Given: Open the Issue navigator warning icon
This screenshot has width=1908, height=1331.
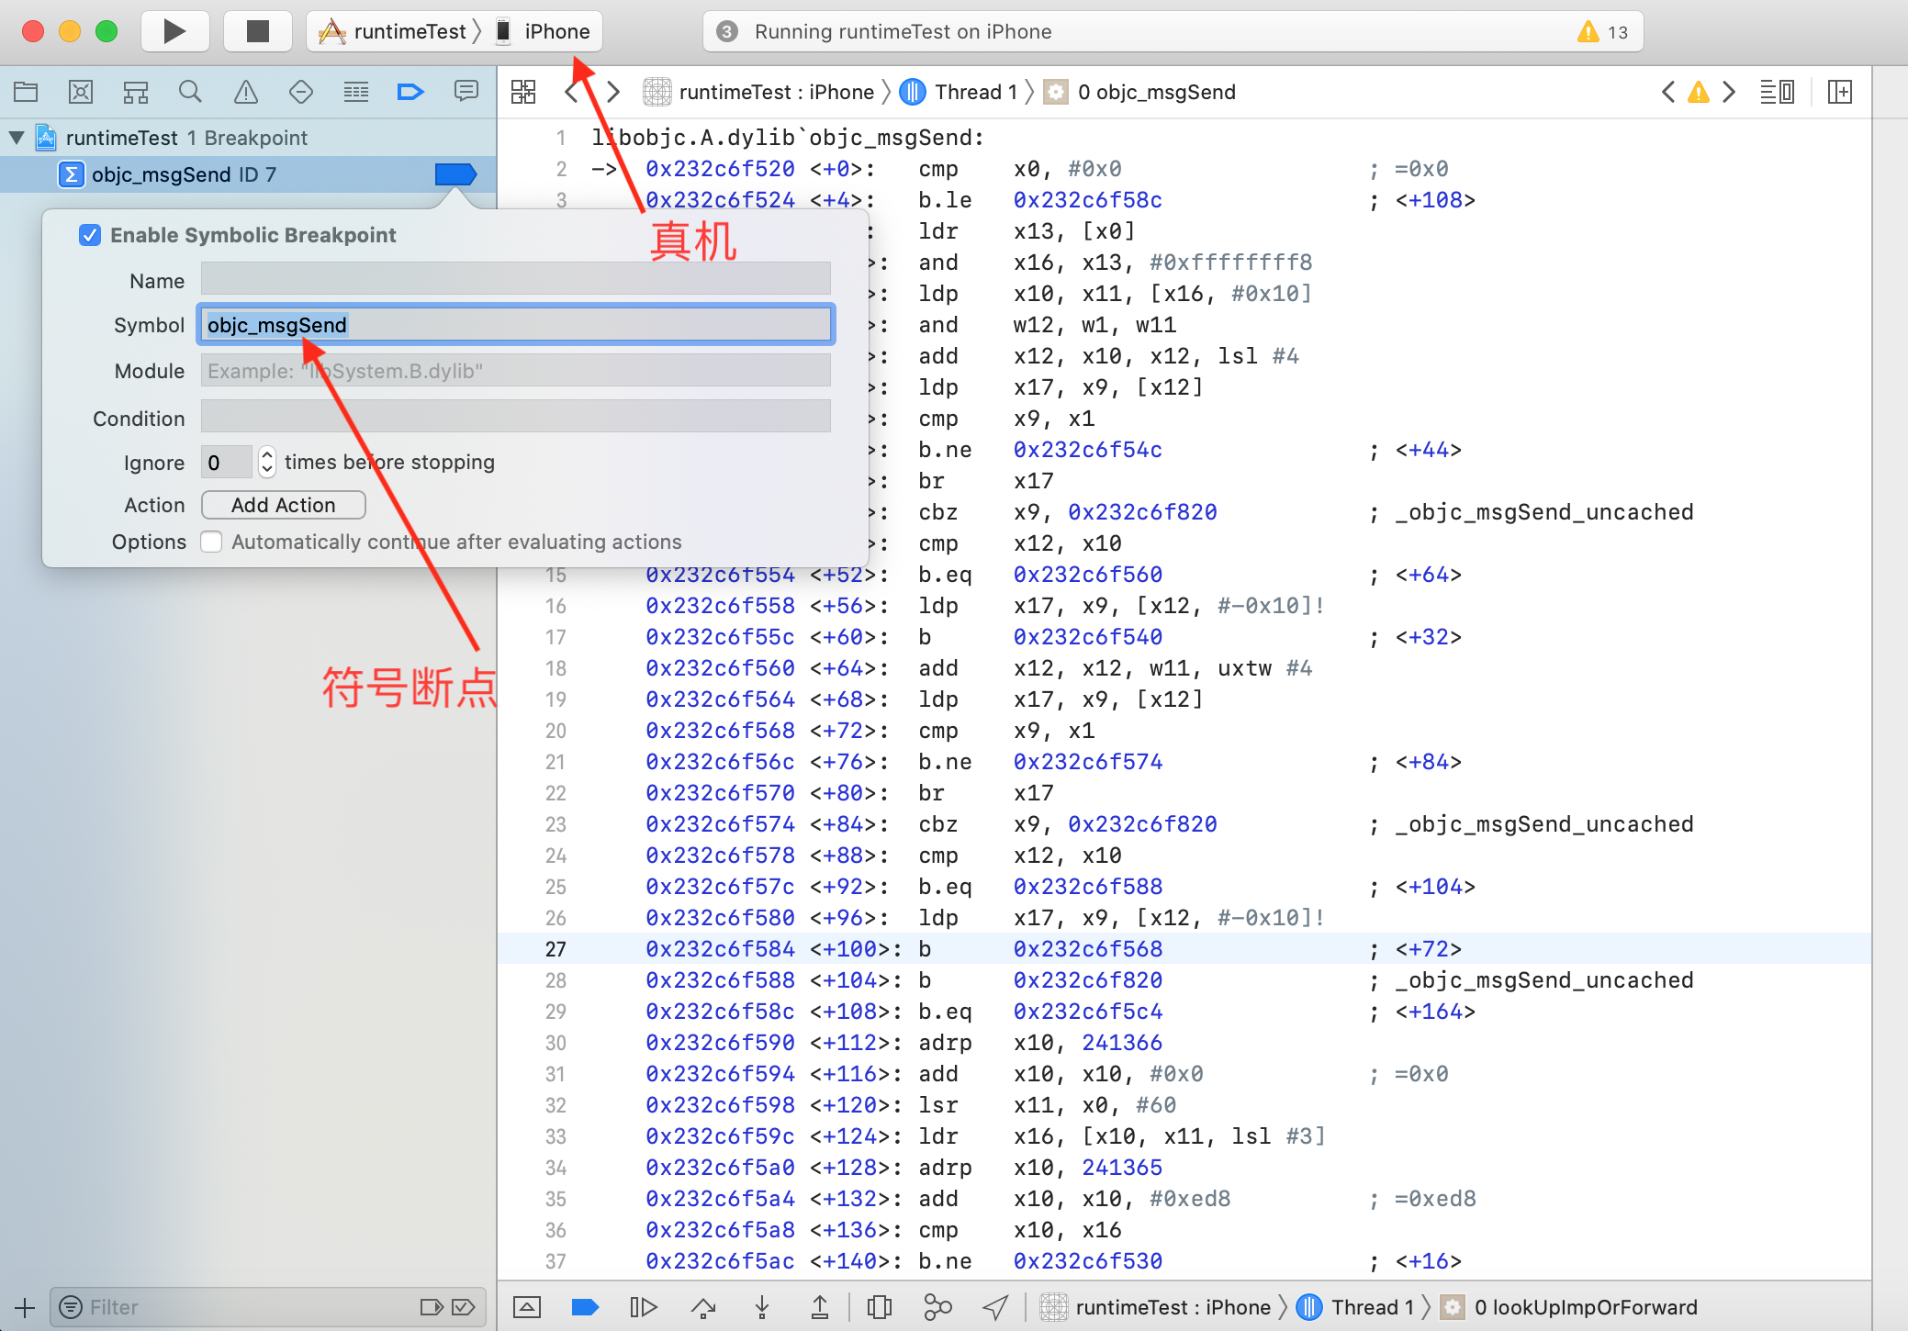Looking at the screenshot, I should (x=245, y=92).
